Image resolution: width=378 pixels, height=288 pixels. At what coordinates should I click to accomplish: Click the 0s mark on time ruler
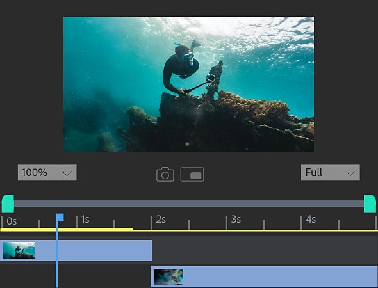[12, 221]
